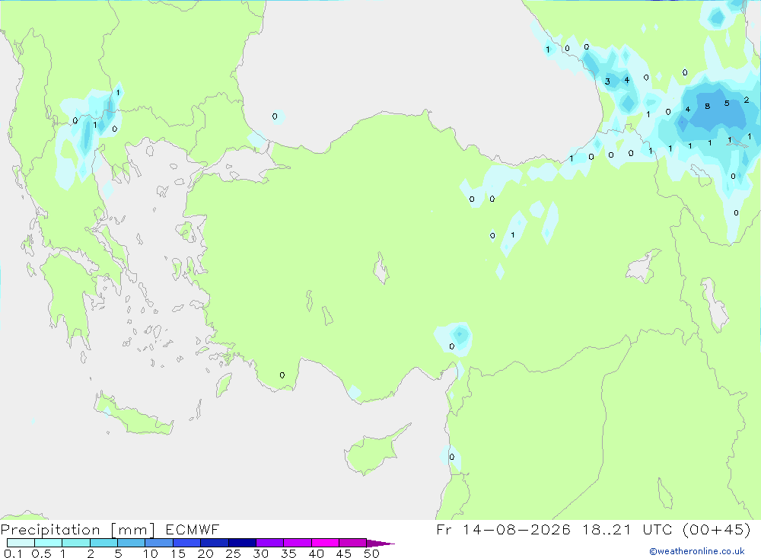761x558 pixels.
Task: Select the 2–5 mm legend swatch
Action: 103,543
